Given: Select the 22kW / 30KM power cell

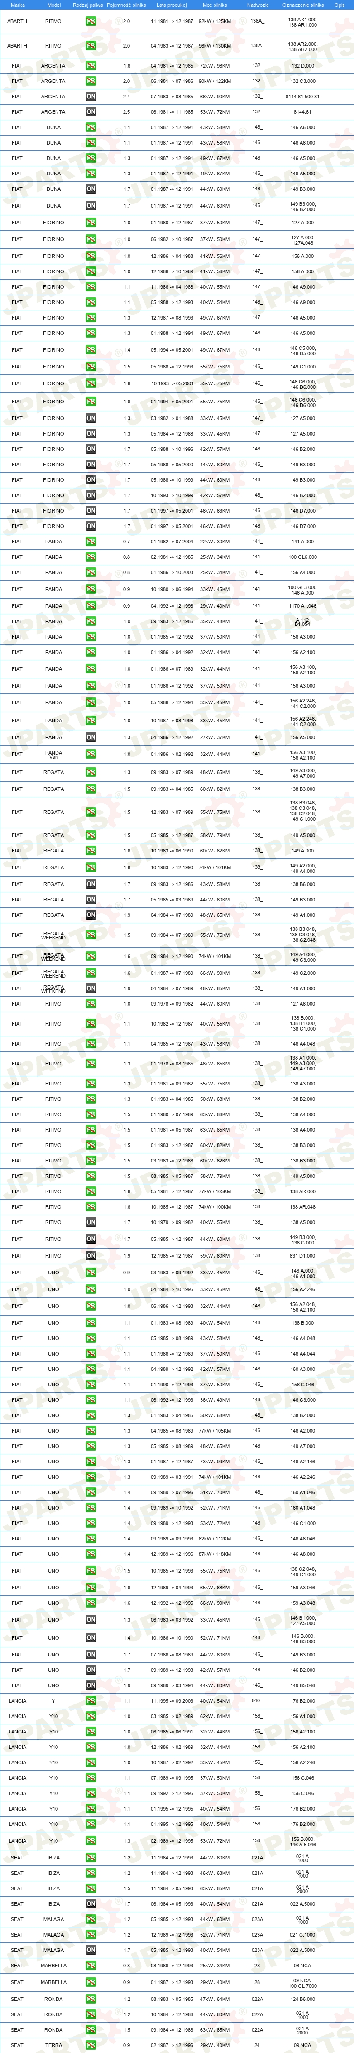Looking at the screenshot, I should click(215, 542).
